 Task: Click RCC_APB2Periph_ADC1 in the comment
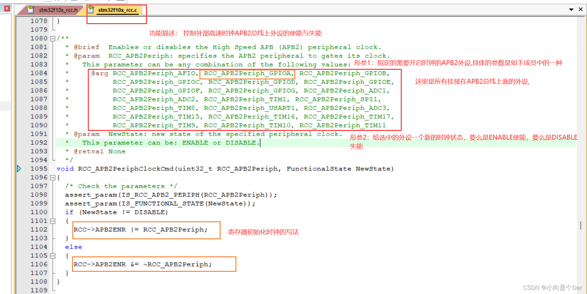coord(345,91)
